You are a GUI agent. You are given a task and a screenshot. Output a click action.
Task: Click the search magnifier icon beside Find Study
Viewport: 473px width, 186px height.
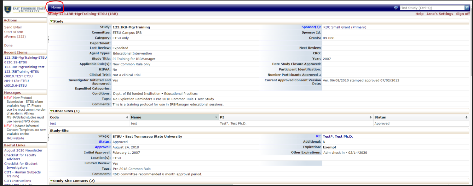point(467,8)
